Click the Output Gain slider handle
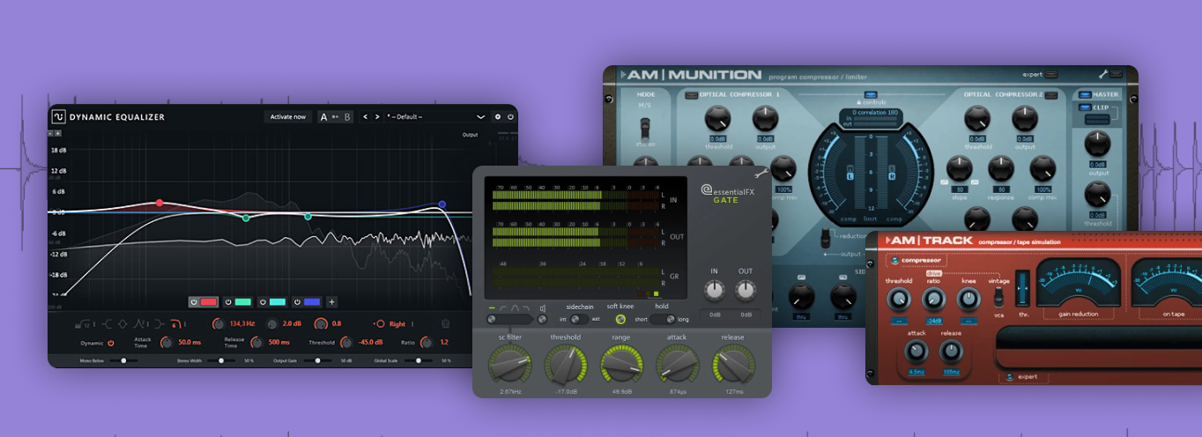 pos(317,360)
